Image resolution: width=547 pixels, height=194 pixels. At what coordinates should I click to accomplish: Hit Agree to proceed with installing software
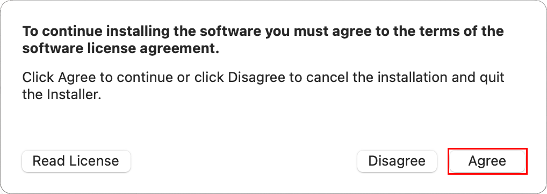487,161
